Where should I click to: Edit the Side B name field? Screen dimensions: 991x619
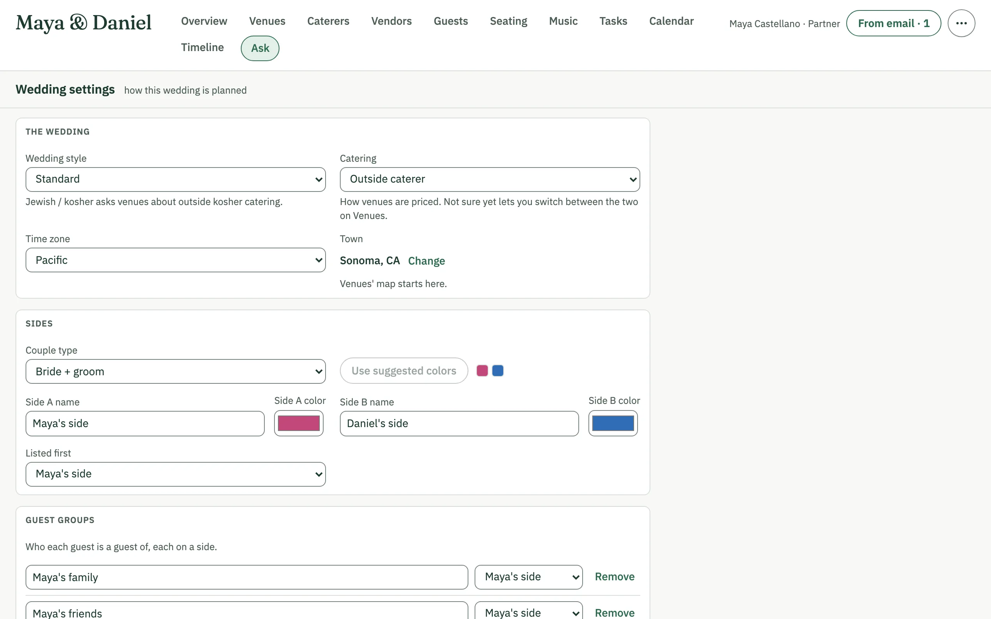click(x=459, y=423)
